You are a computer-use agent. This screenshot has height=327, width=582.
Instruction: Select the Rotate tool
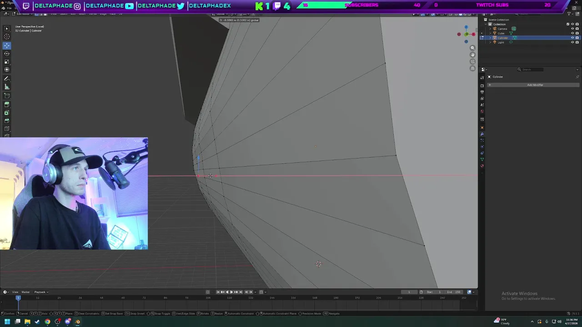click(7, 54)
